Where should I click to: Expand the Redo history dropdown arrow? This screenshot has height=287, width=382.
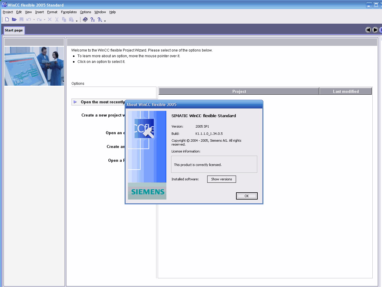coord(44,20)
